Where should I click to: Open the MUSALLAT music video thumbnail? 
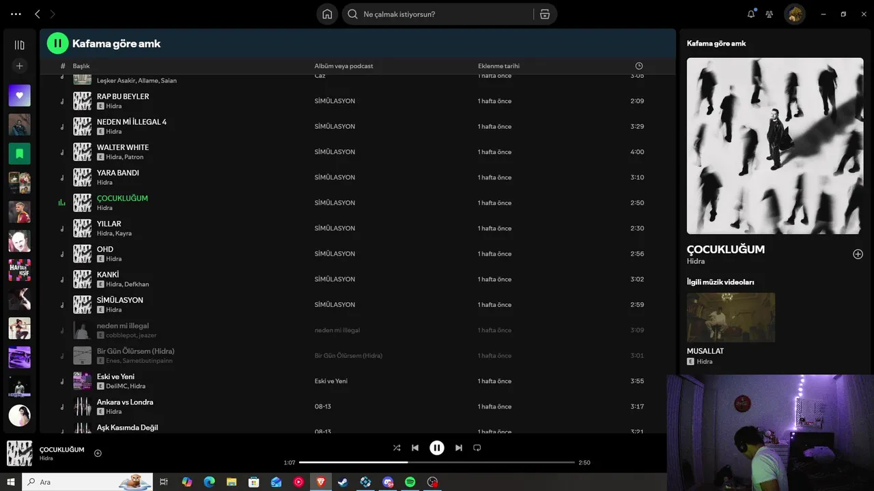pyautogui.click(x=731, y=317)
